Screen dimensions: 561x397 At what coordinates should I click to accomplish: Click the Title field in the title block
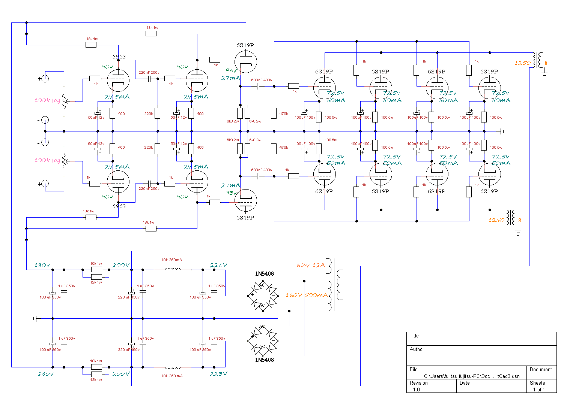tap(481, 339)
